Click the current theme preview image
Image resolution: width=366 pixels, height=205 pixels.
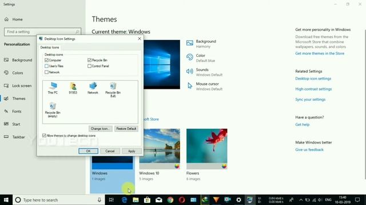(x=161, y=64)
